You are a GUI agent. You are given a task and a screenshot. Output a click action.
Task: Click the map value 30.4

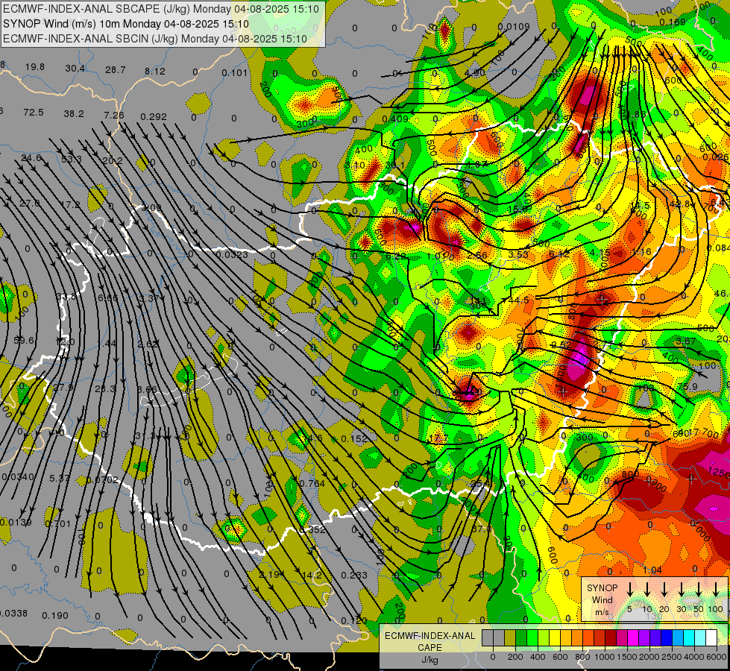point(75,69)
